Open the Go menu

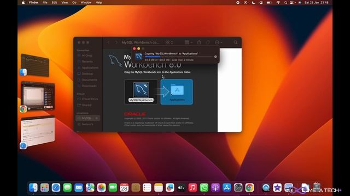(x=74, y=2)
